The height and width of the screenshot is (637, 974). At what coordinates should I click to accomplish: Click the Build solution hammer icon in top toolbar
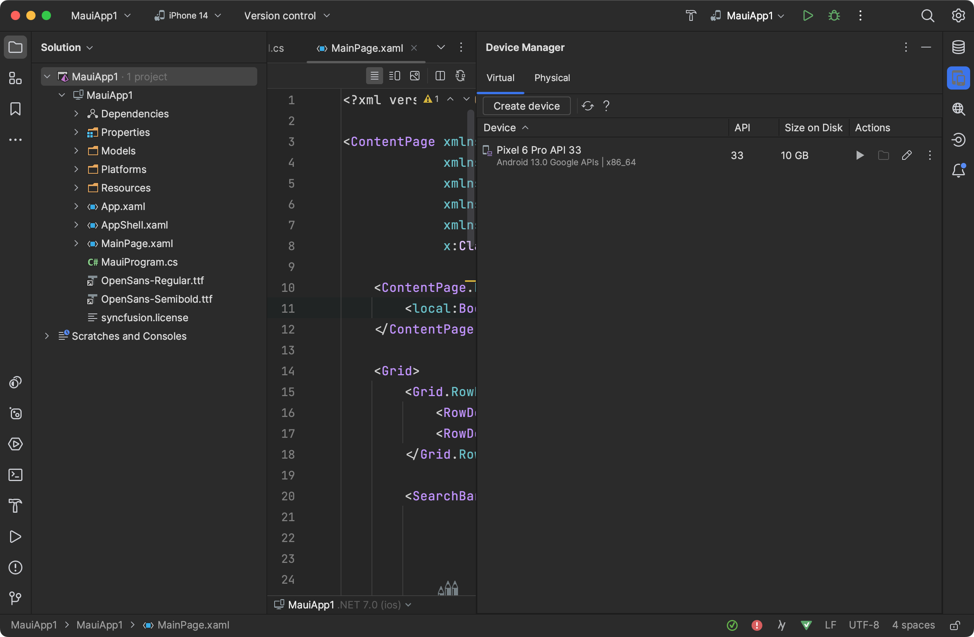691,15
